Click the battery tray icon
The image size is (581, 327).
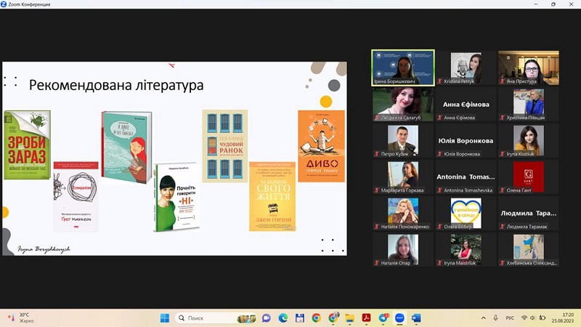[543, 318]
